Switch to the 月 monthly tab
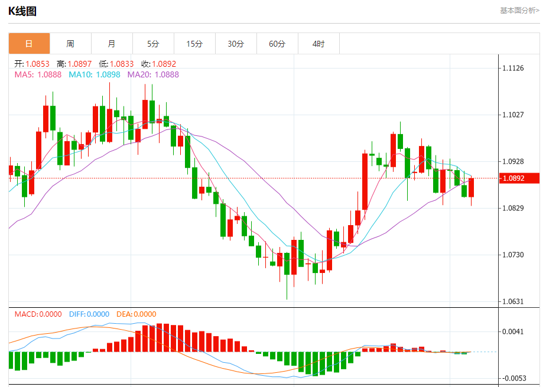 tap(112, 44)
